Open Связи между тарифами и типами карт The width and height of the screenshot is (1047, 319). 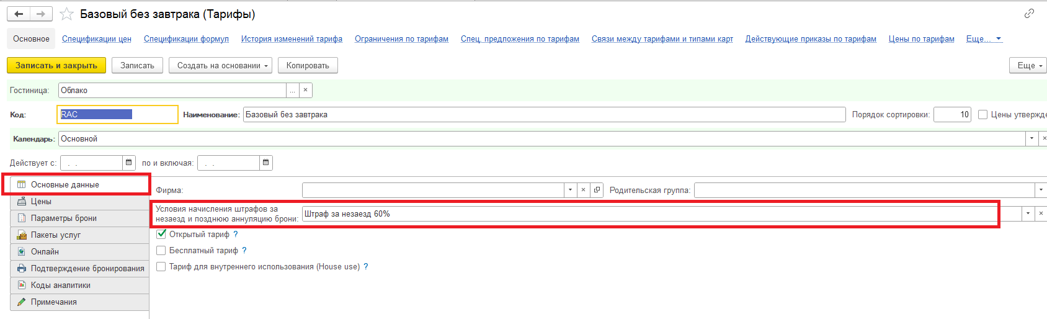(x=662, y=38)
